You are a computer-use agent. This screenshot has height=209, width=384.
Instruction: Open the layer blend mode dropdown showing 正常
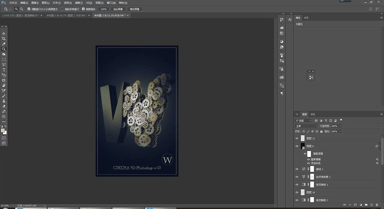306,126
